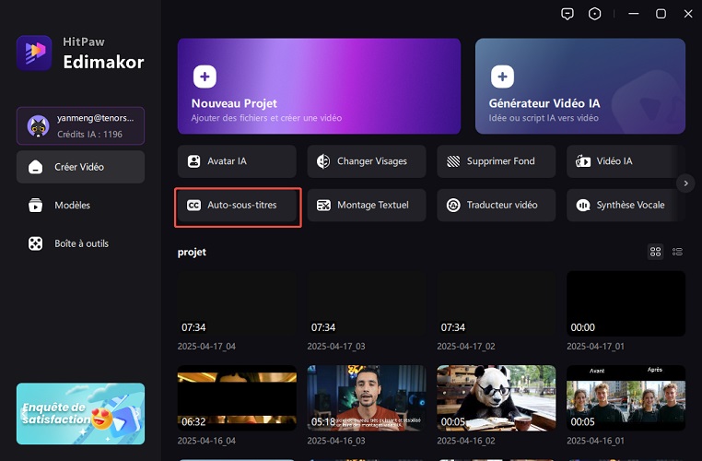This screenshot has width=702, height=461.
Task: Open project thumbnail 2025-04-17_01
Action: (626, 303)
